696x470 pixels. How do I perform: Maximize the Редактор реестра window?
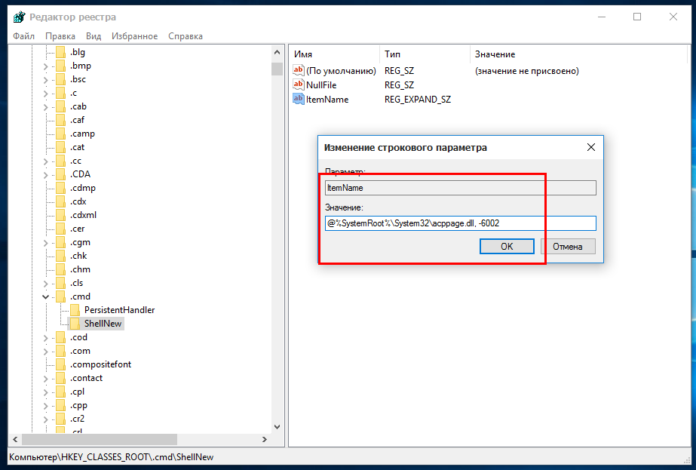click(x=637, y=17)
